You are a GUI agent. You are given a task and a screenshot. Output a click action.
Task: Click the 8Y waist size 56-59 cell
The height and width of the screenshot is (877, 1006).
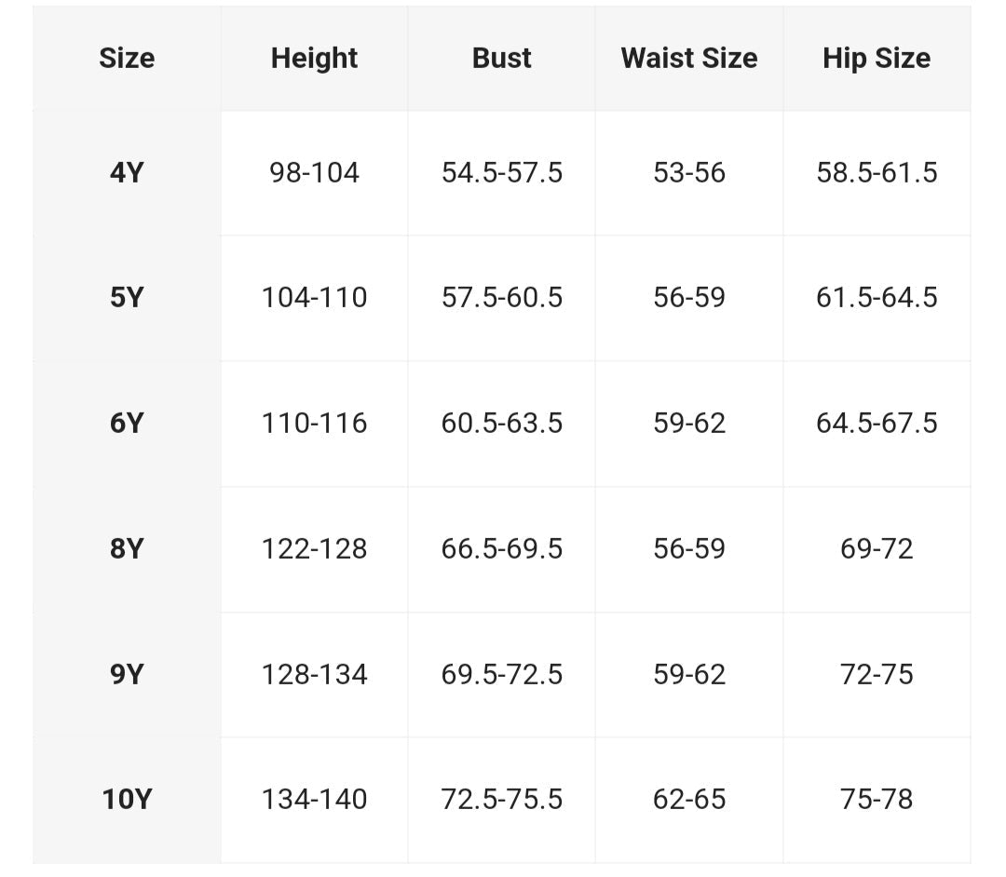[688, 548]
